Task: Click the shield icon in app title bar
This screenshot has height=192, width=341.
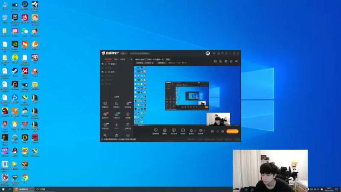Action: coord(222,53)
